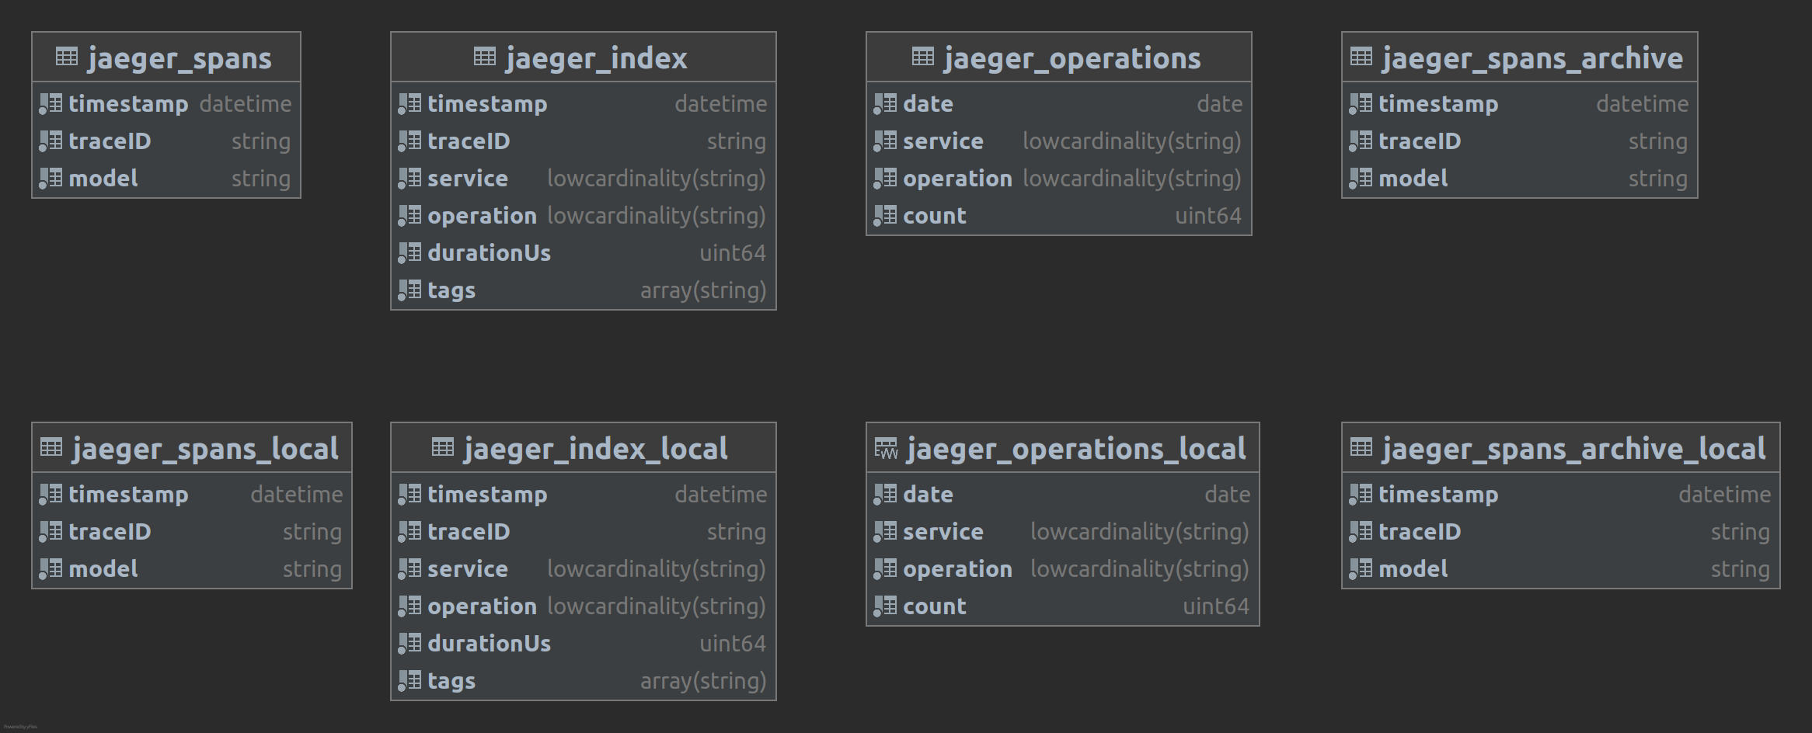1812x733 pixels.
Task: Select the jaeger_index table title
Action: click(x=596, y=58)
